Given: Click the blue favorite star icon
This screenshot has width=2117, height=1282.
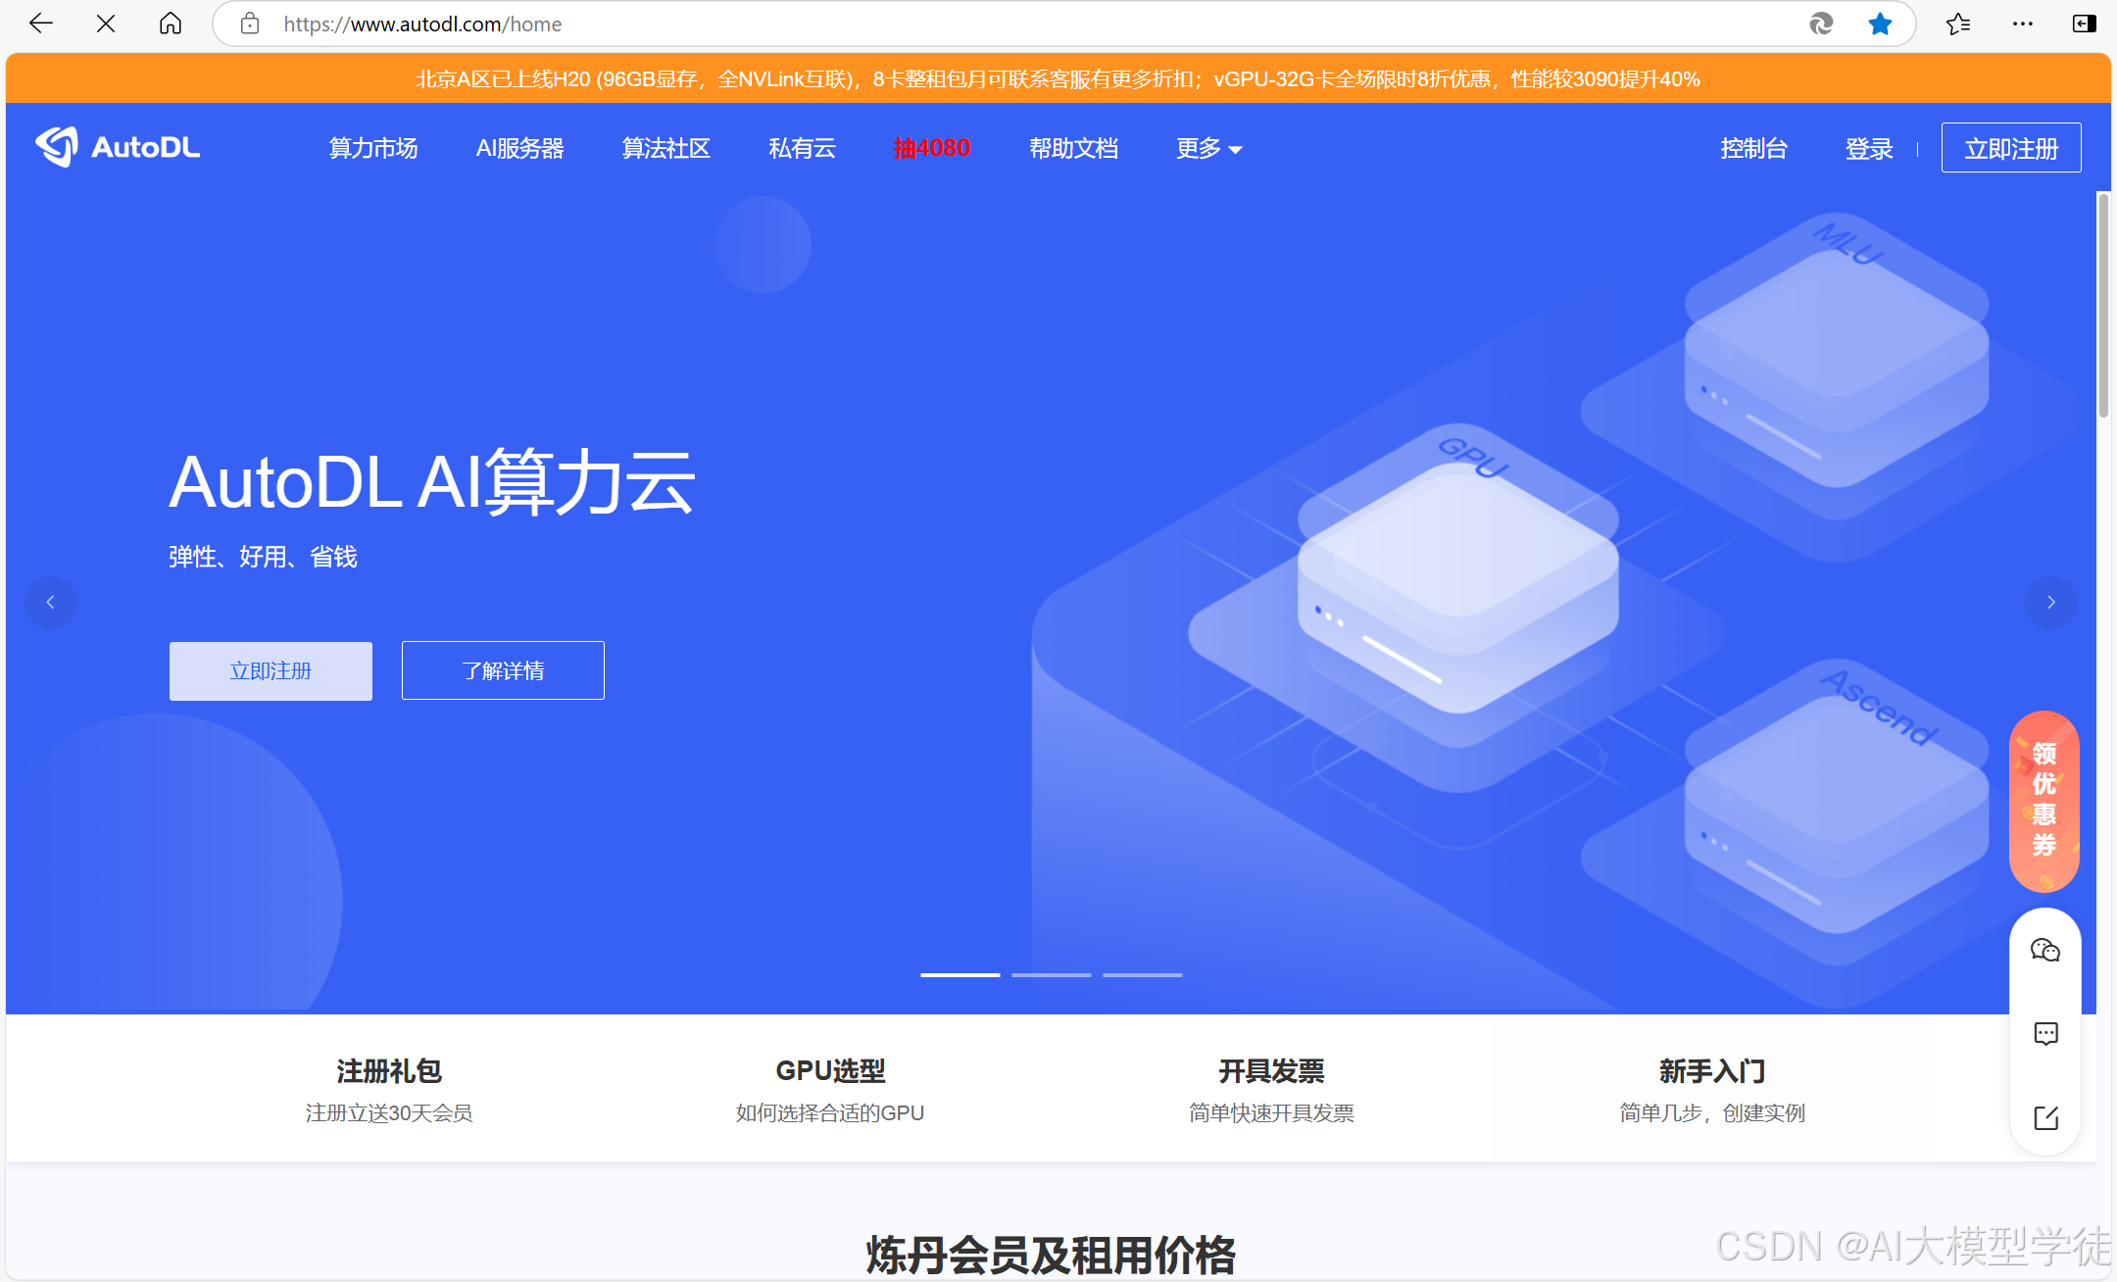Looking at the screenshot, I should (x=1879, y=24).
